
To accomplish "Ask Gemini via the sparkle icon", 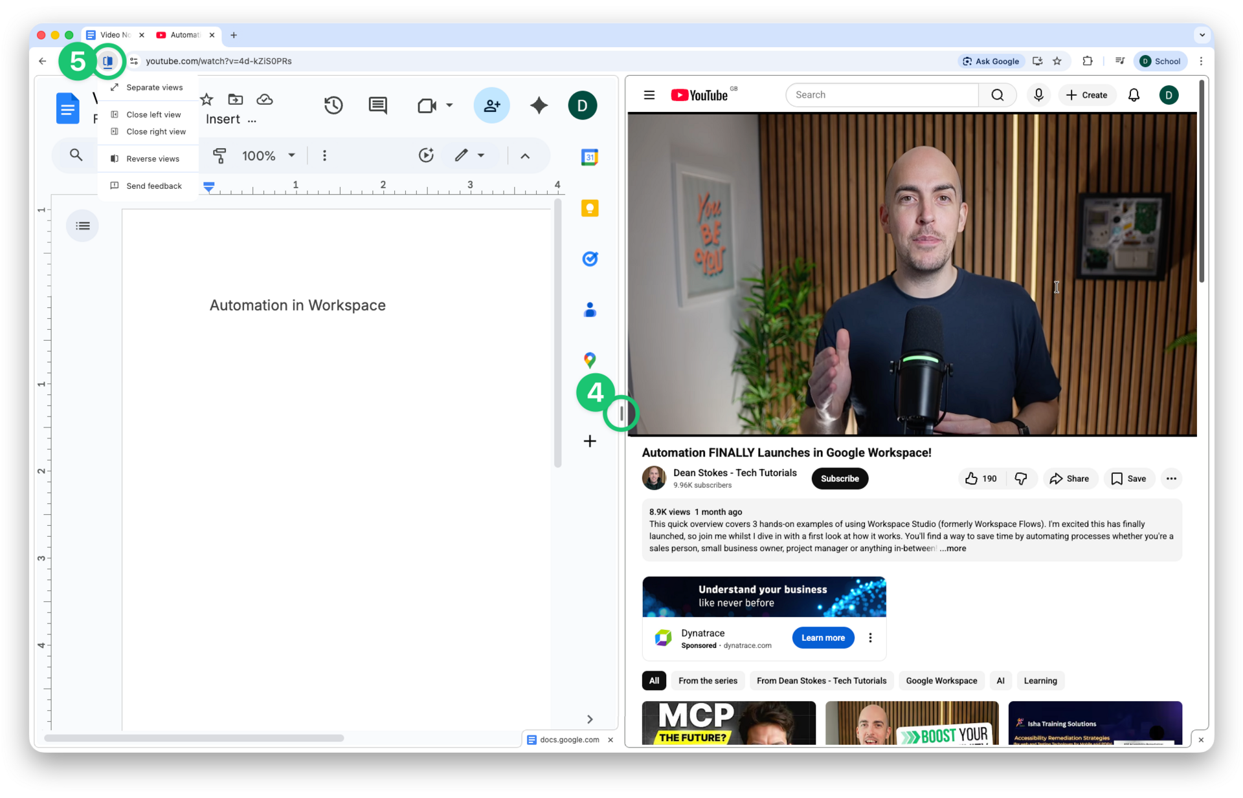I will point(539,105).
